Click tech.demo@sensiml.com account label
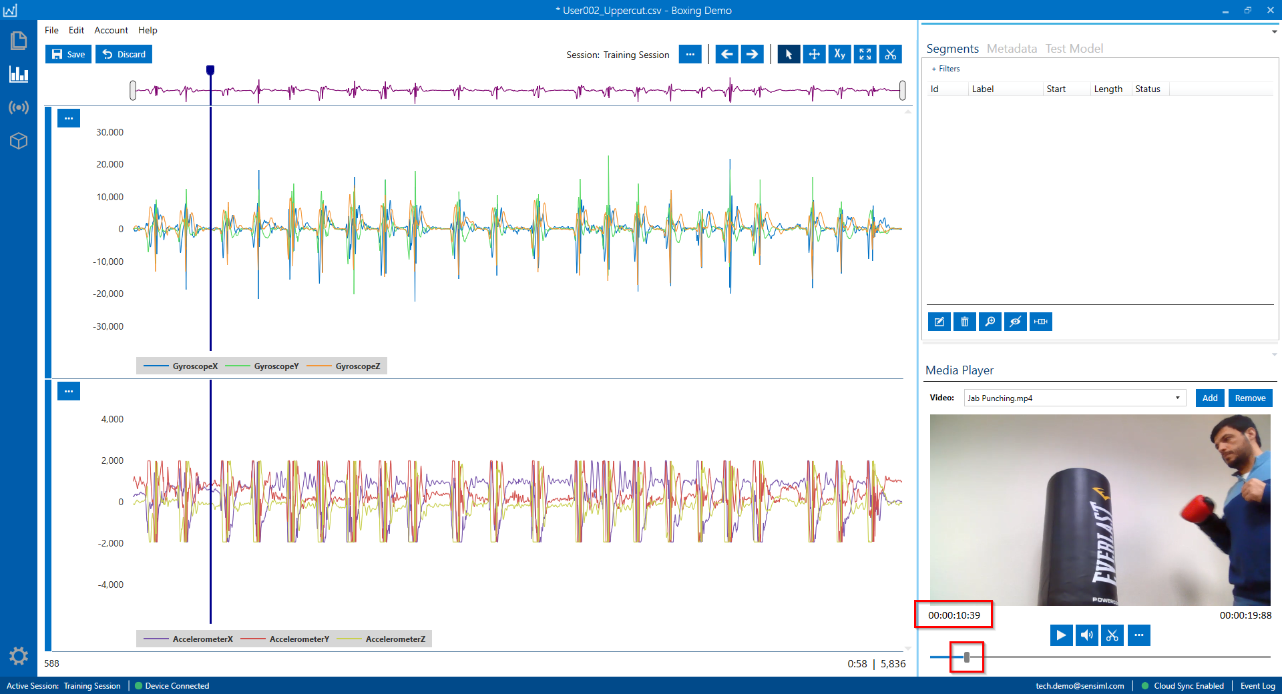 [1080, 686]
